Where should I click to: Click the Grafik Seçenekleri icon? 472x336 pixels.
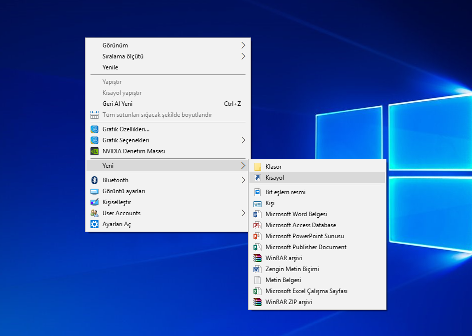(94, 140)
